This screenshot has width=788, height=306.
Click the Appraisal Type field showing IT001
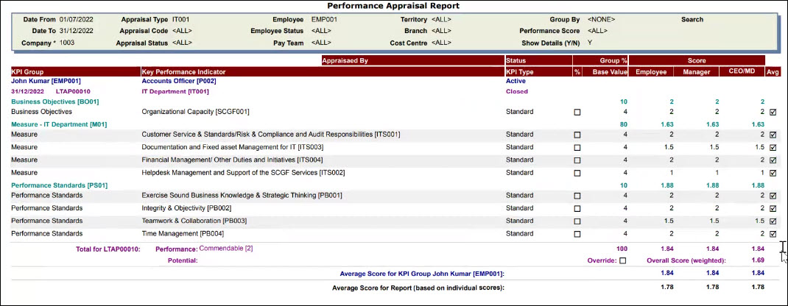[182, 20]
